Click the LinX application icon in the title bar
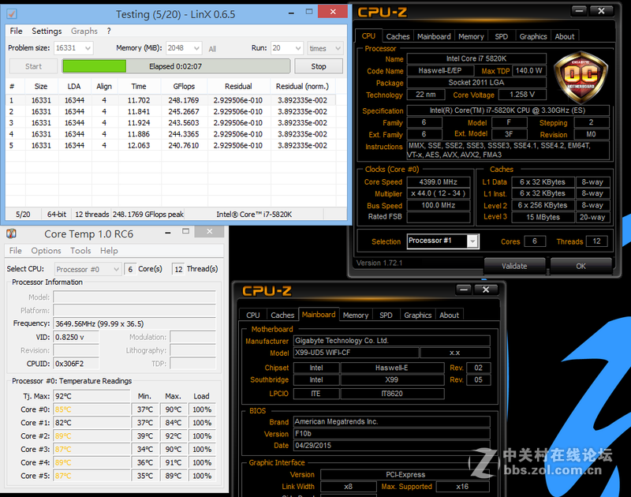The image size is (631, 497). [x=13, y=13]
